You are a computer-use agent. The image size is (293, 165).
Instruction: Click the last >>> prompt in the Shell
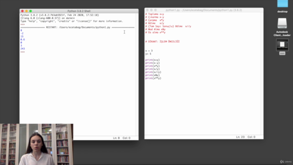pyautogui.click(x=22, y=52)
